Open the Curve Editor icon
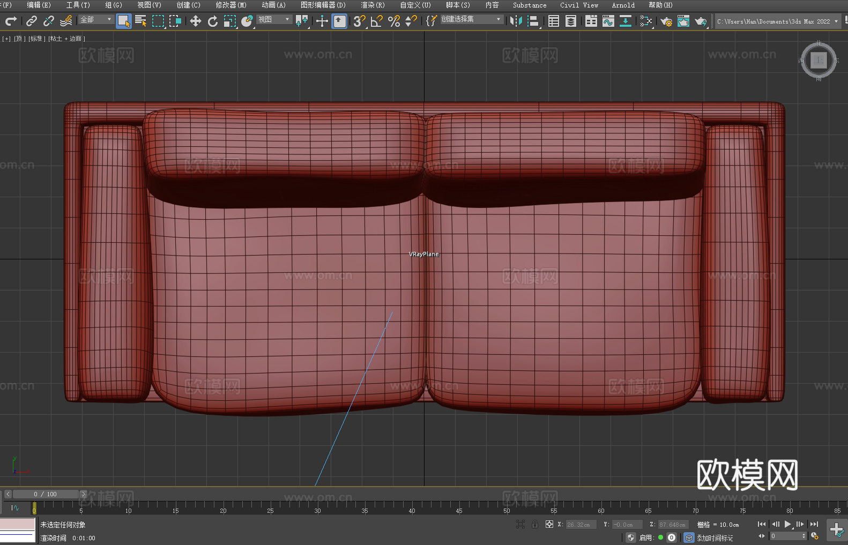Image resolution: width=848 pixels, height=545 pixels. click(608, 21)
